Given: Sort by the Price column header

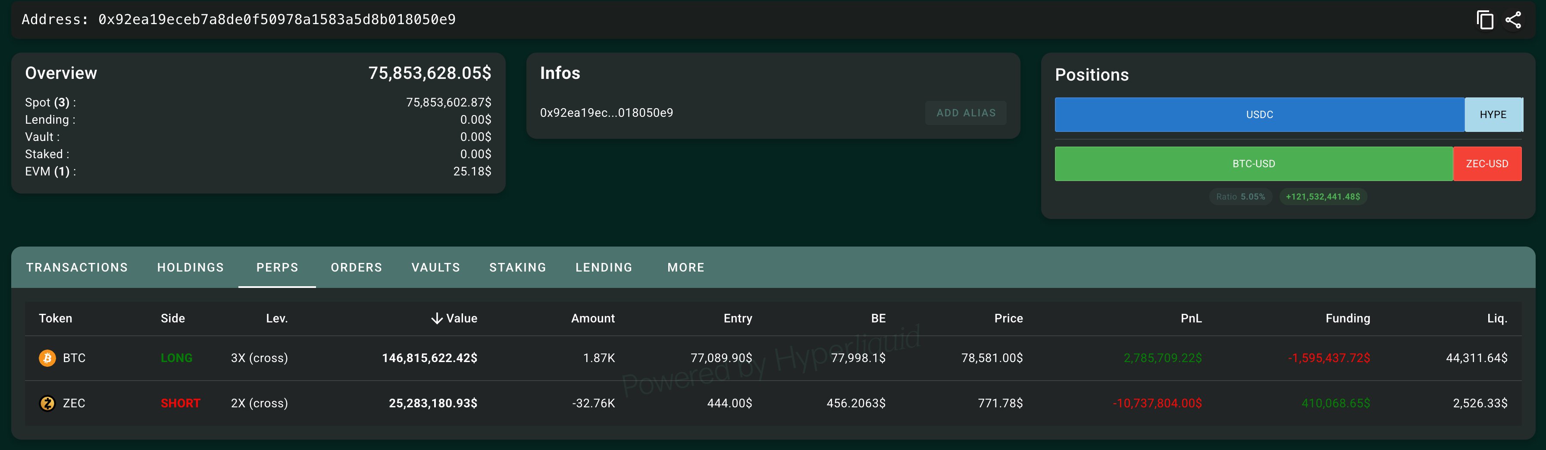Looking at the screenshot, I should 1008,318.
